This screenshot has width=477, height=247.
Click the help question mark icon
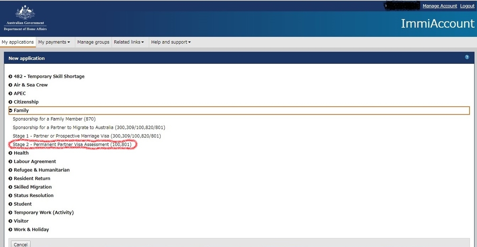tap(467, 57)
